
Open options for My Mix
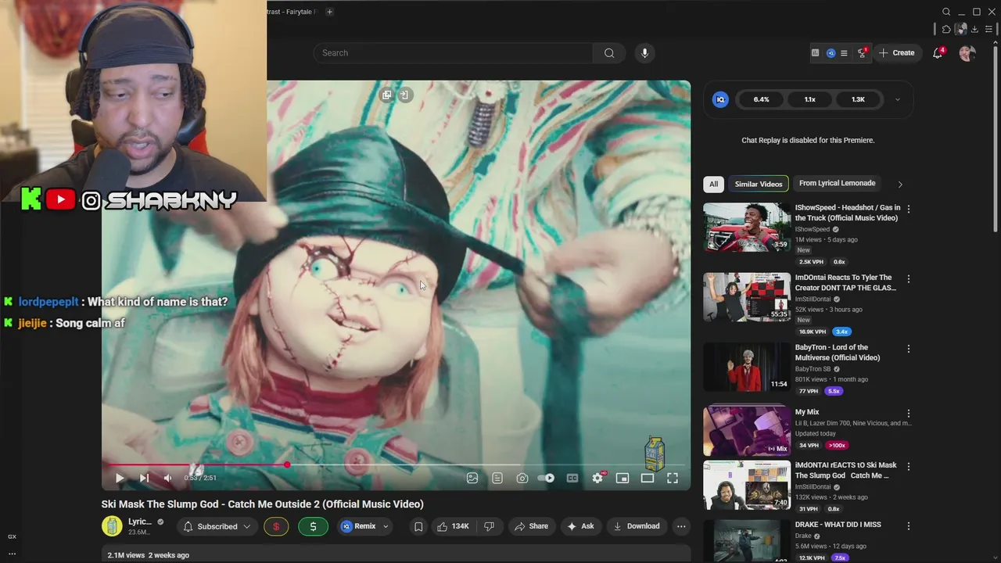click(908, 413)
